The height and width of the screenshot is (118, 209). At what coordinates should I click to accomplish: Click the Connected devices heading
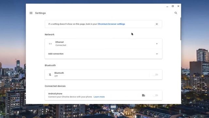[x=55, y=86]
